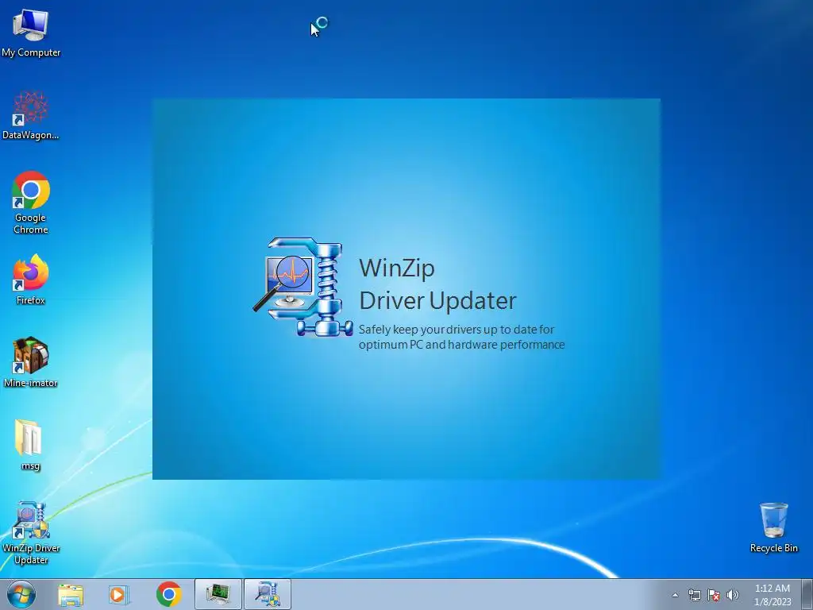Select the Recycle Bin icon
The height and width of the screenshot is (610, 813).
tap(773, 527)
